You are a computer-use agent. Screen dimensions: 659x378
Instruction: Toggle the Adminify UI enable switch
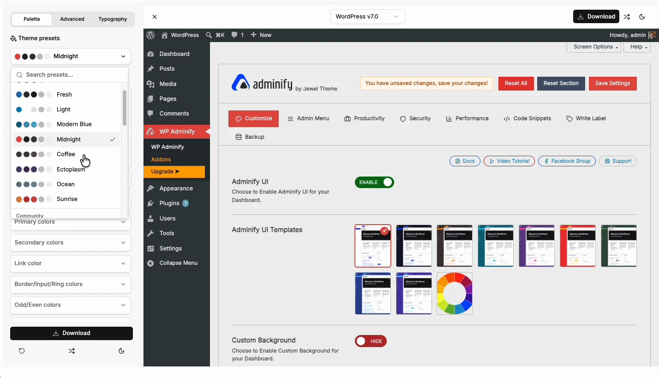click(x=374, y=182)
